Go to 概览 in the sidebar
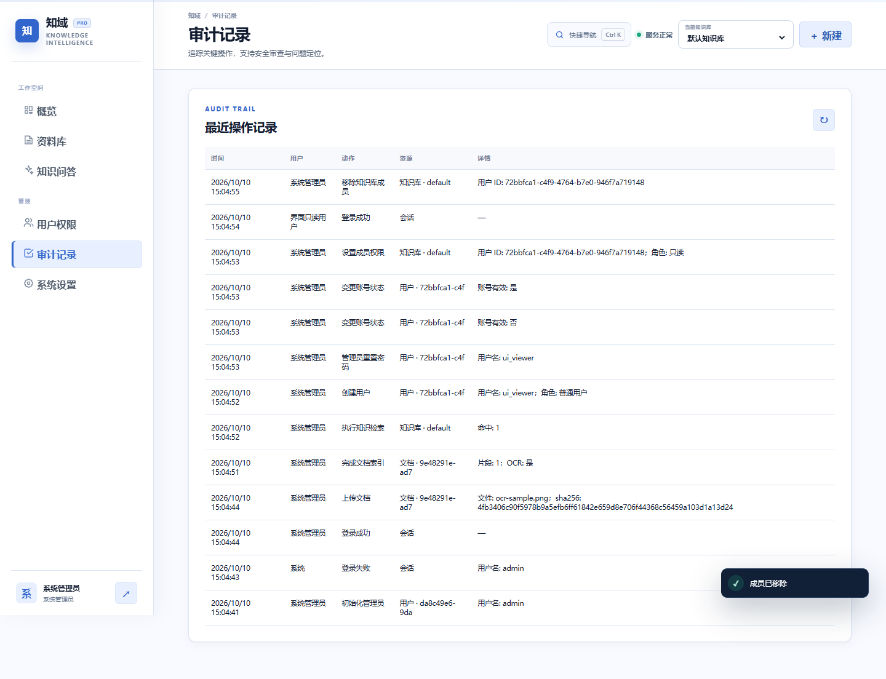 click(77, 111)
